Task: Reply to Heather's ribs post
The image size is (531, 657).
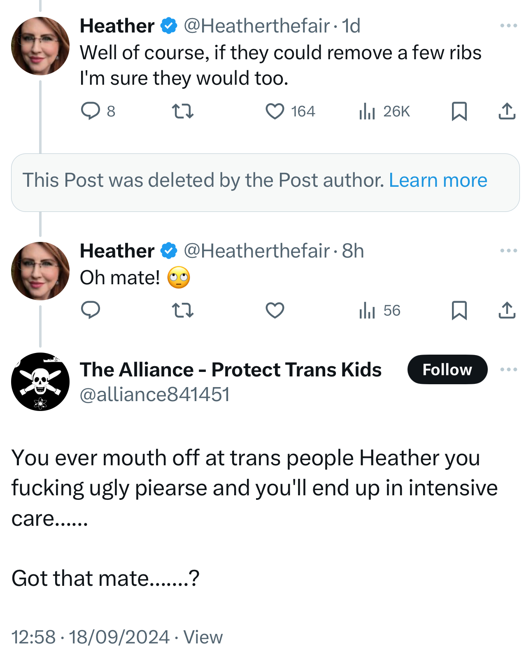Action: click(x=91, y=111)
